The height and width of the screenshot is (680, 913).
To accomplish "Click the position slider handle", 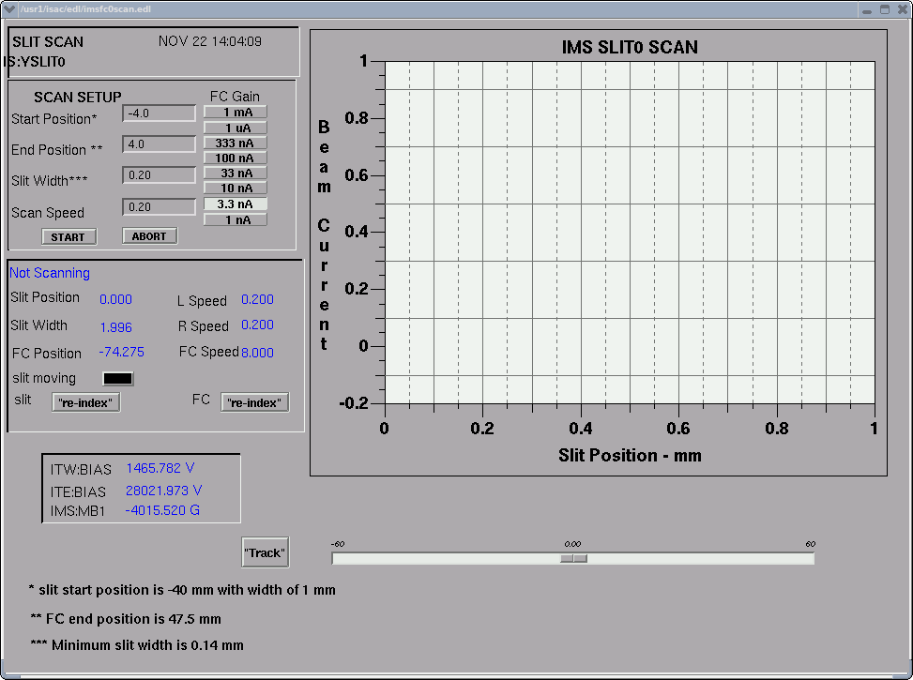I will [x=573, y=558].
